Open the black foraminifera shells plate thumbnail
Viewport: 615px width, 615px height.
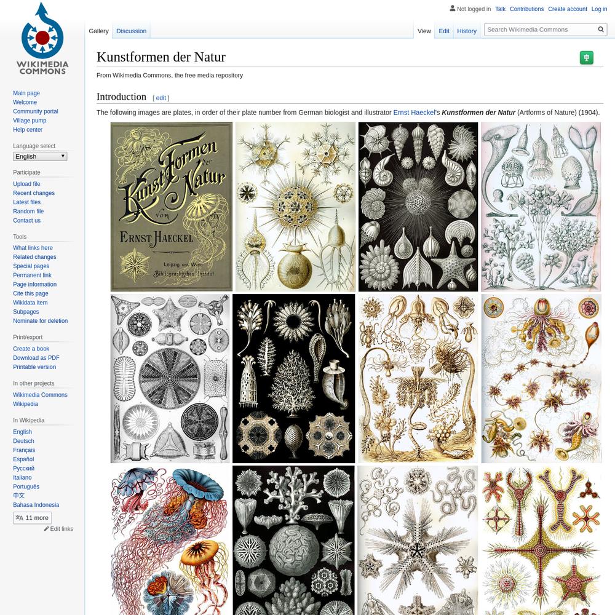[418, 207]
